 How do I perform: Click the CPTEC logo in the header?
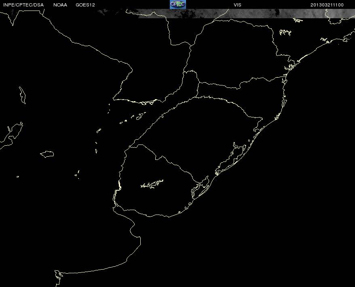pyautogui.click(x=178, y=4)
